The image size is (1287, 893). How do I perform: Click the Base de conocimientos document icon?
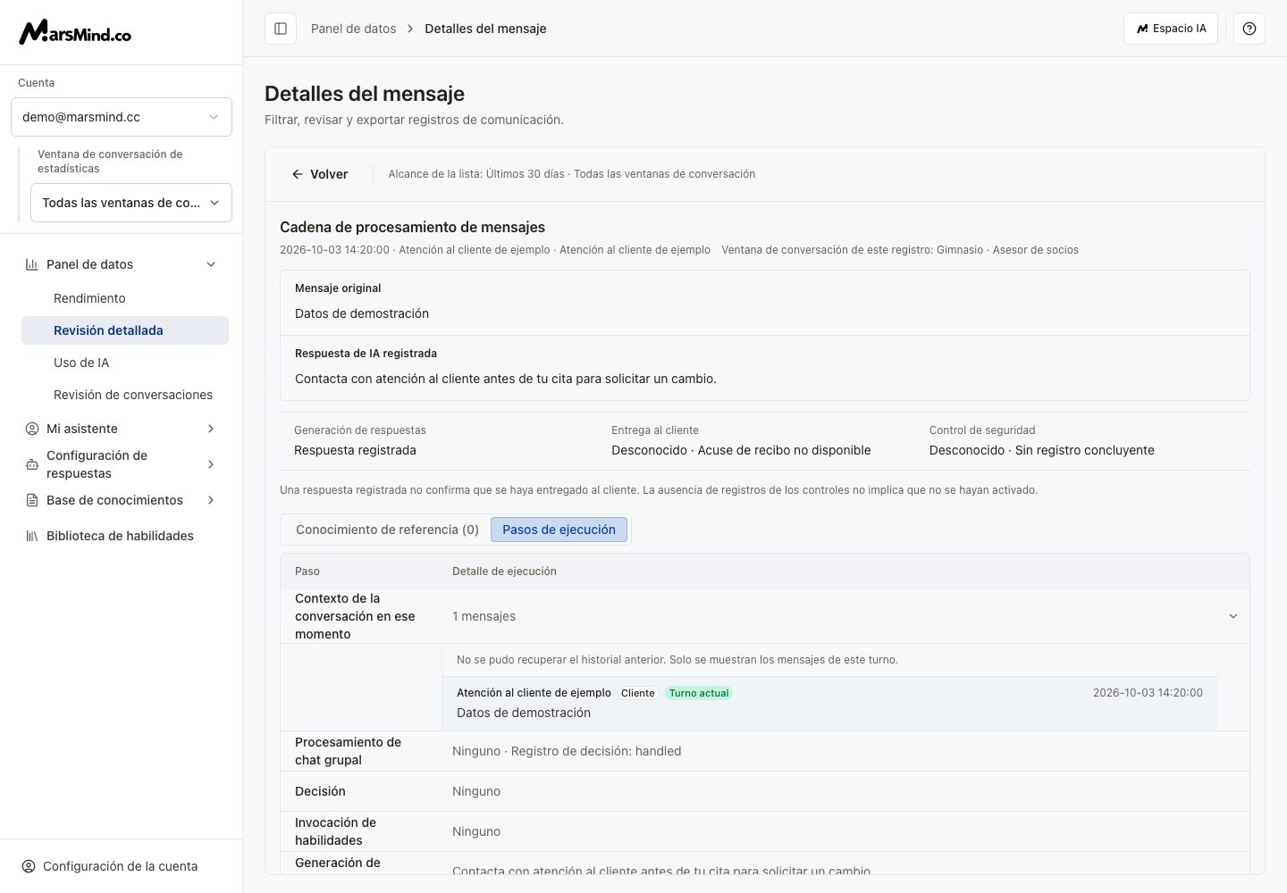point(32,500)
